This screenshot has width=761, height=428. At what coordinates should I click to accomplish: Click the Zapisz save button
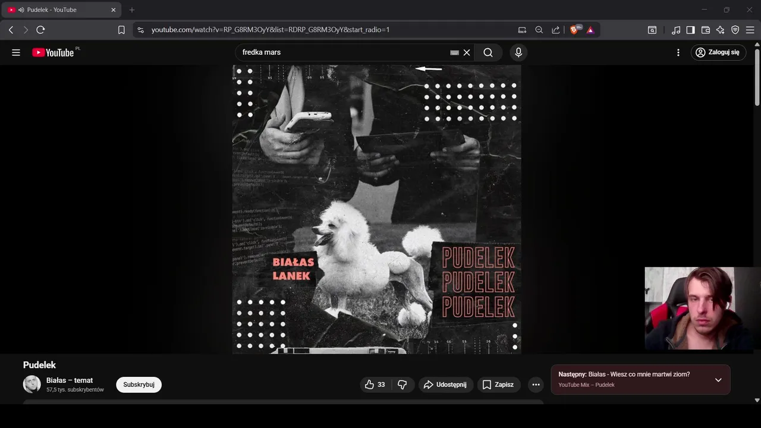pyautogui.click(x=499, y=385)
